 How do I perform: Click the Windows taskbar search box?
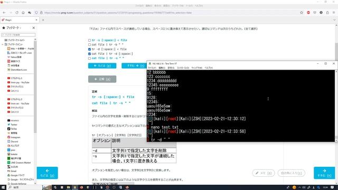pyautogui.click(x=25, y=187)
